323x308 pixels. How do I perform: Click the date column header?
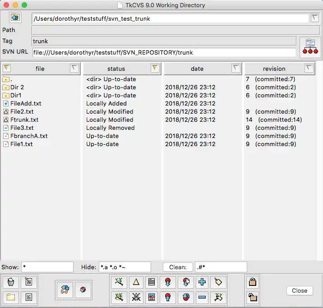(x=197, y=69)
